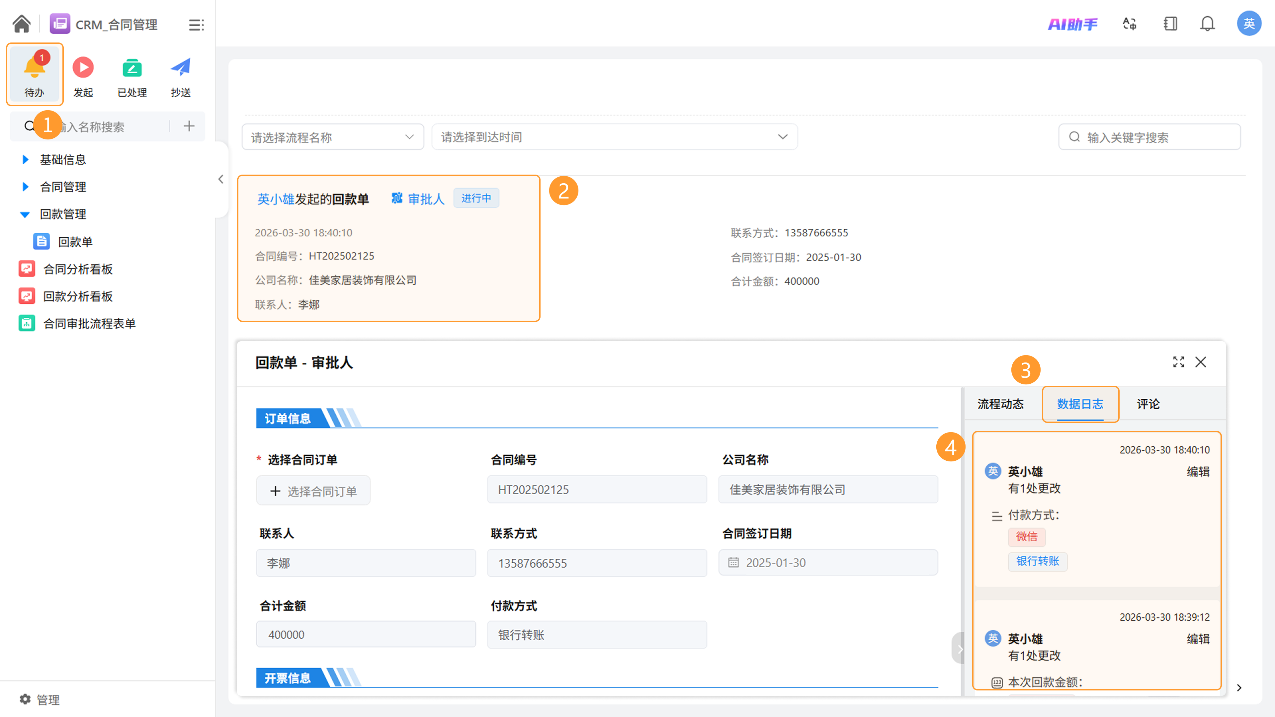Click the notification bell in header
Screen dimensions: 1275x717
pyautogui.click(x=1207, y=24)
